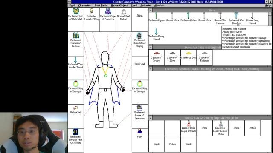The width and height of the screenshot is (273, 153).
Task: Select the Normal Steel Helmet slot
Action: tap(124, 20)
